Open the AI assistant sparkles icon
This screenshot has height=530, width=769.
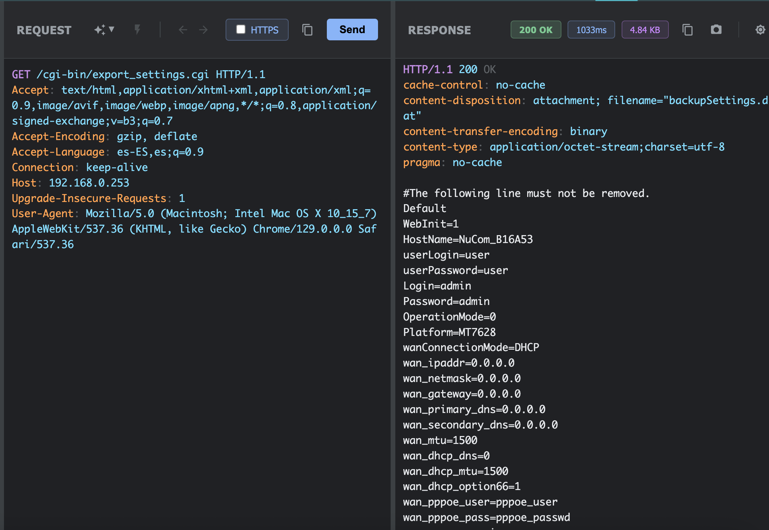pos(100,30)
